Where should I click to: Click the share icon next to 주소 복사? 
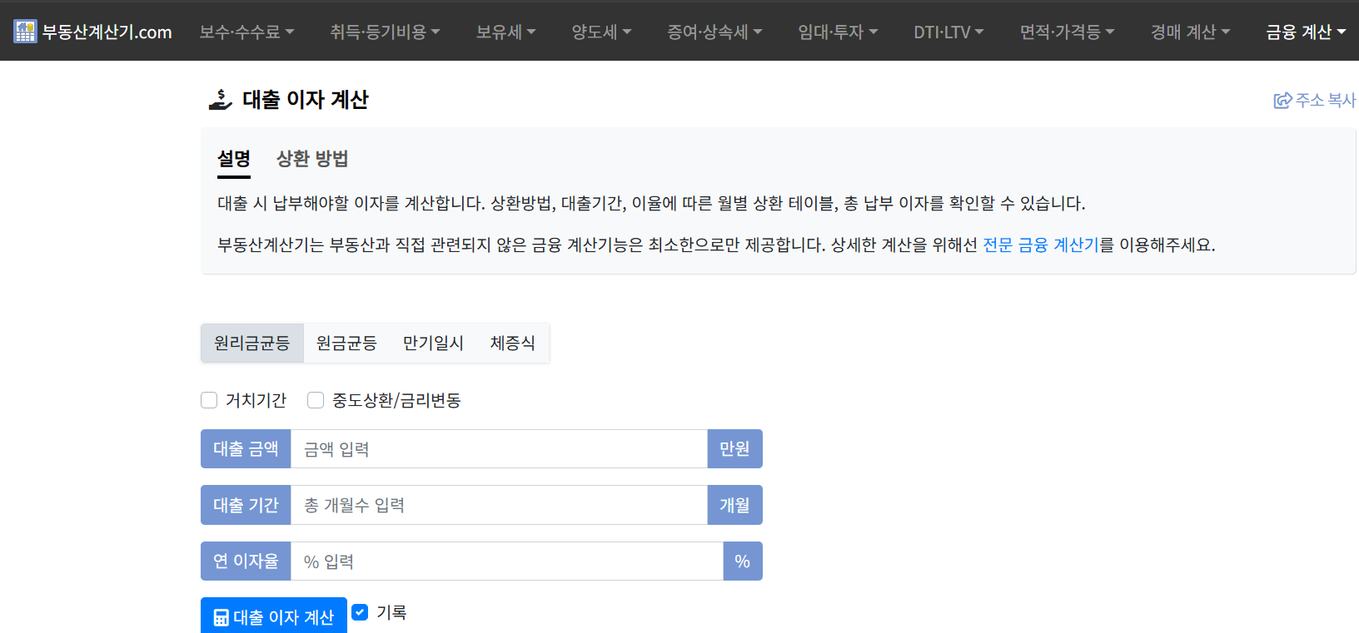[x=1282, y=99]
